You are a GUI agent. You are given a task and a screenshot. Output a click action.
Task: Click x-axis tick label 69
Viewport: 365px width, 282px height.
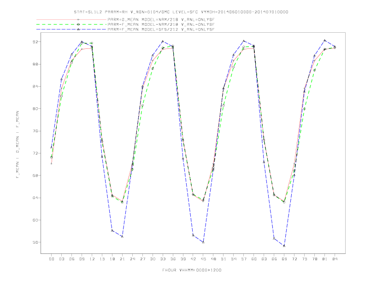284,259
